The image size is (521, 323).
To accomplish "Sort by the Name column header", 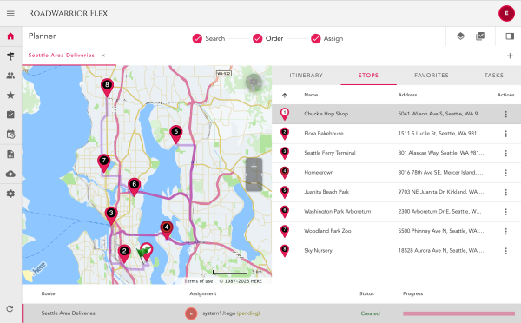I will click(x=311, y=95).
